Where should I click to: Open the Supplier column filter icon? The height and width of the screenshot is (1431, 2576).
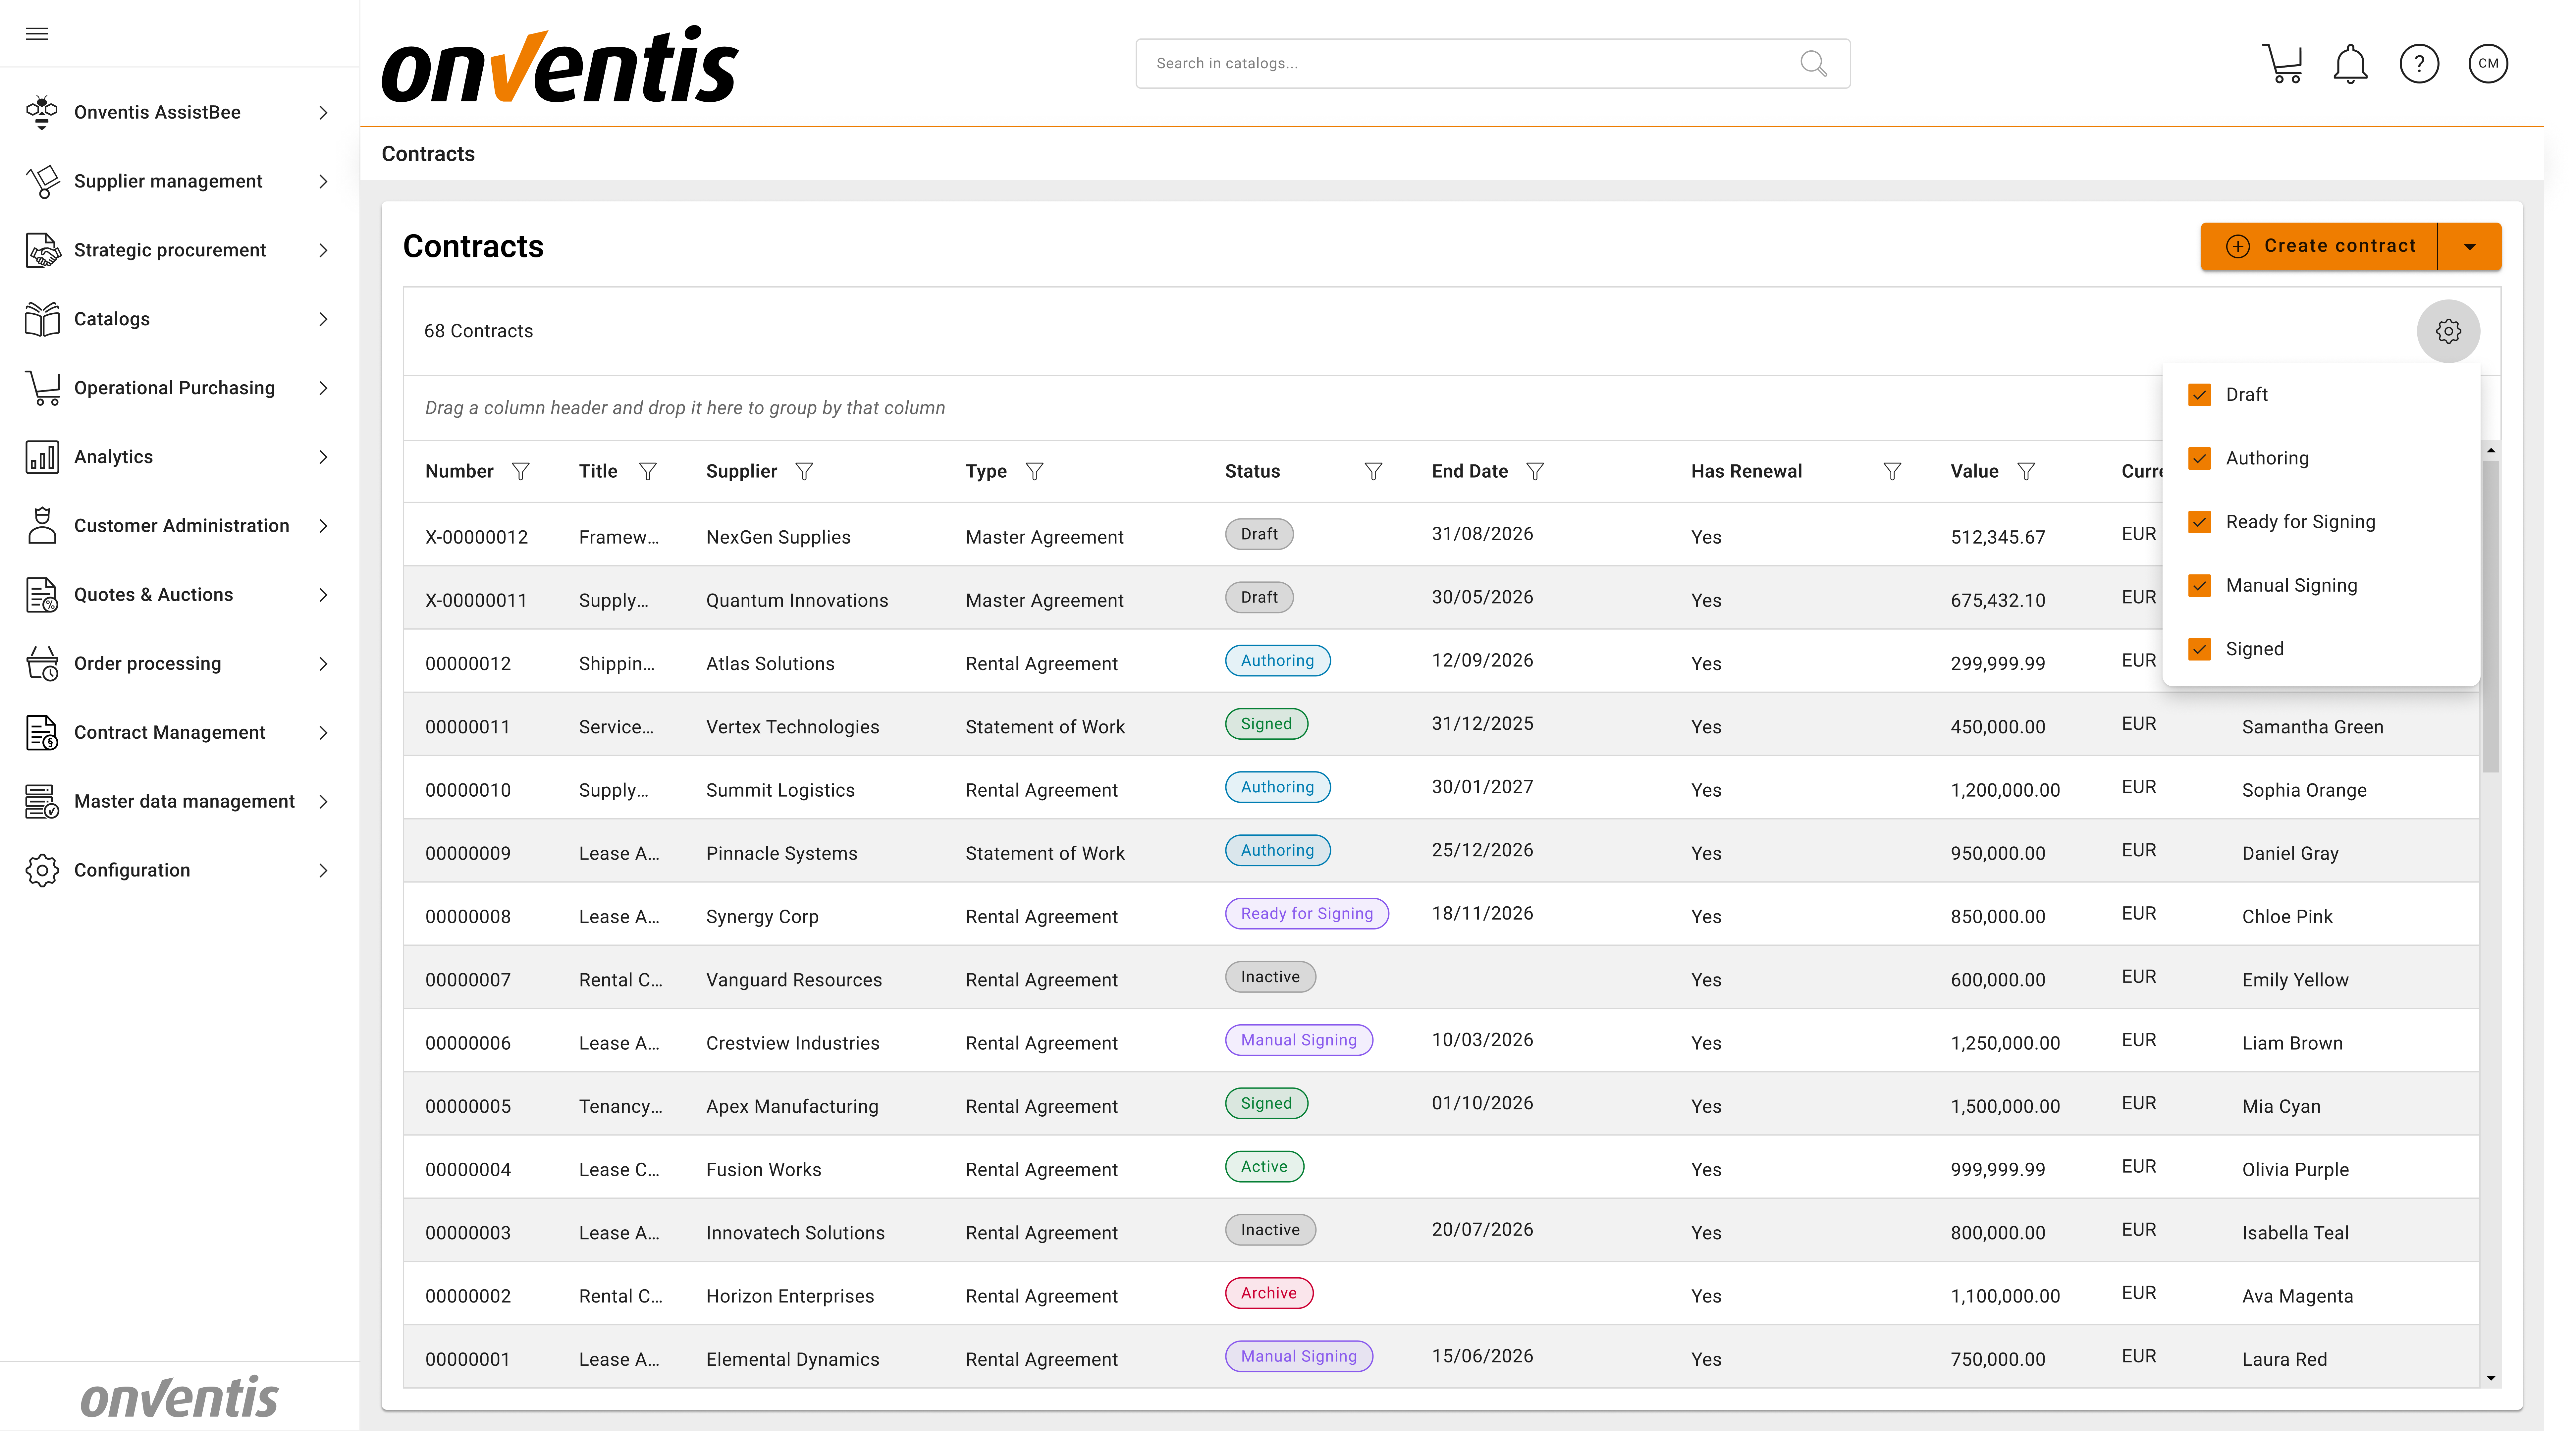(804, 471)
